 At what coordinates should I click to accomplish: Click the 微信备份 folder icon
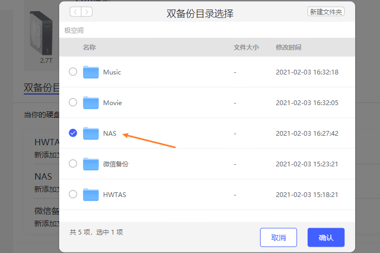(91, 164)
